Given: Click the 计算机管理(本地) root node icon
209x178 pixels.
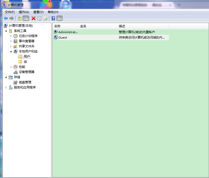Looking at the screenshot, I should [x=6, y=26].
